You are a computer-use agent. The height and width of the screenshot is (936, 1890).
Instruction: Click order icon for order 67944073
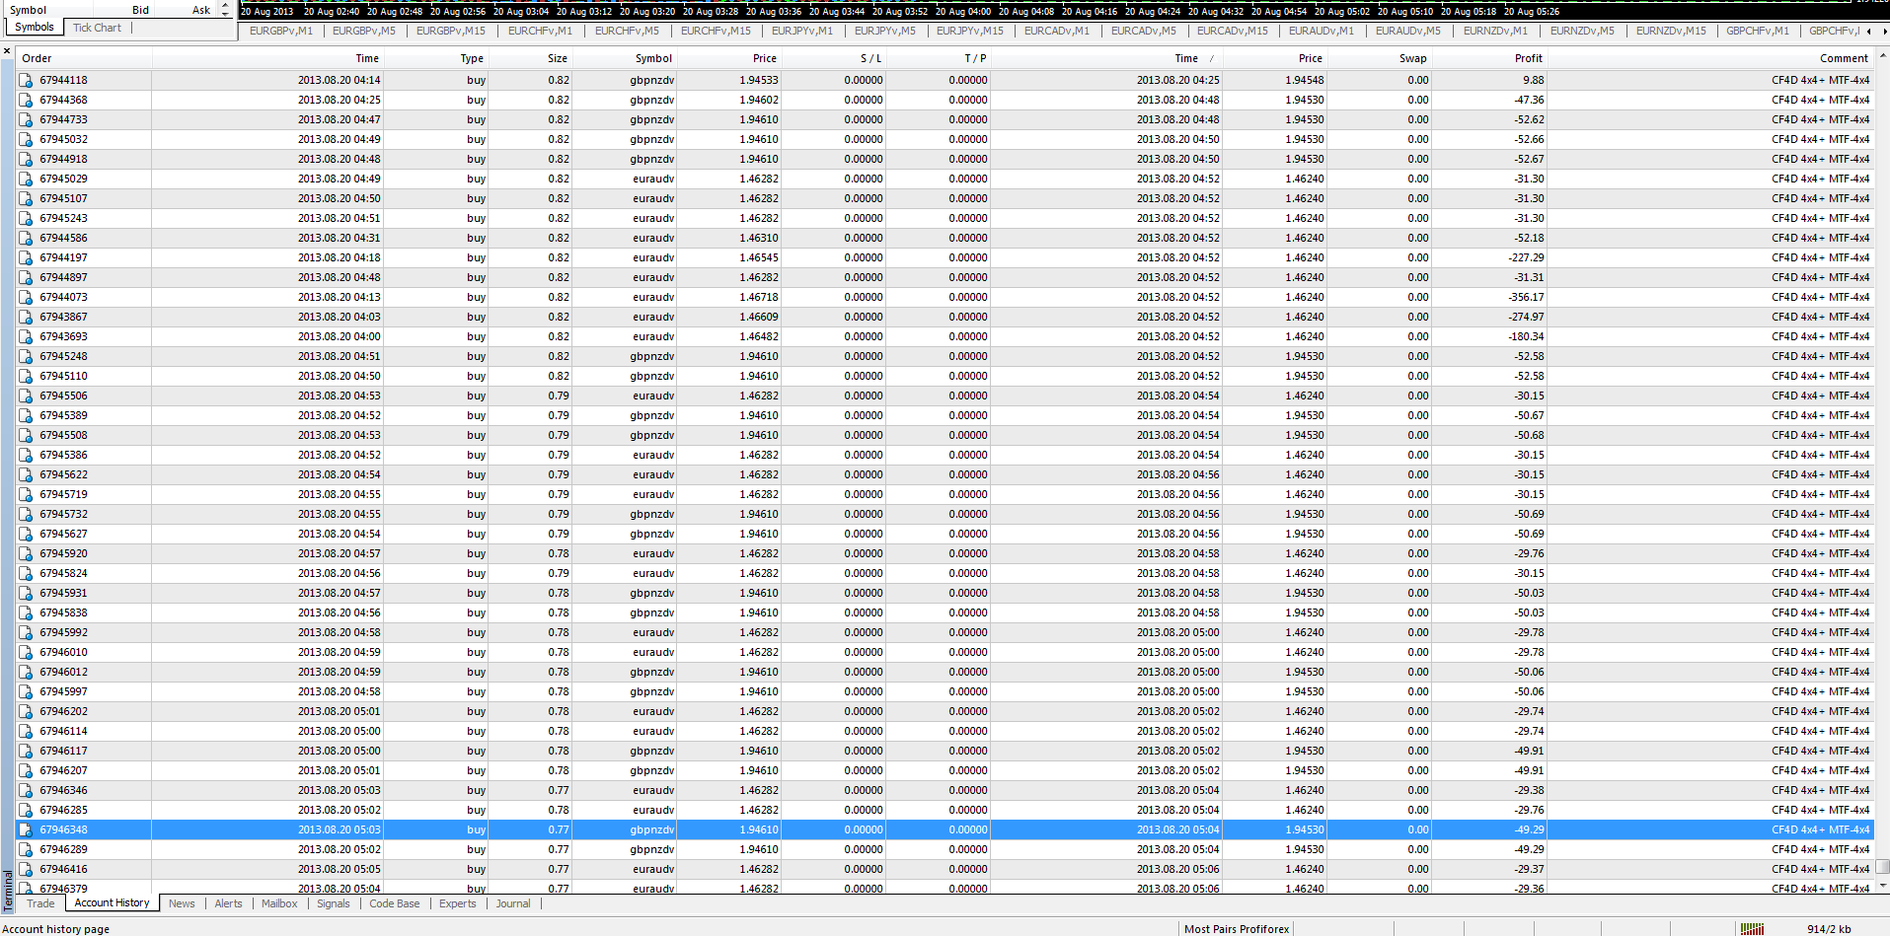(x=26, y=297)
